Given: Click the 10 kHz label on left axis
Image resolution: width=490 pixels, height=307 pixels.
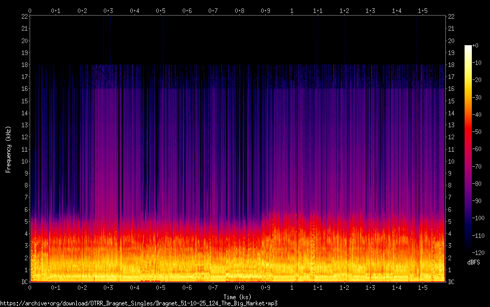Looking at the screenshot, I should point(24,162).
